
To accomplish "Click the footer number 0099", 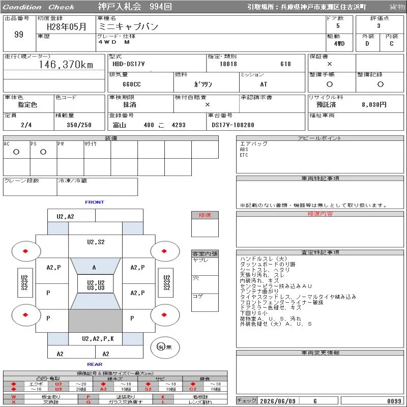I will pyautogui.click(x=394, y=401).
